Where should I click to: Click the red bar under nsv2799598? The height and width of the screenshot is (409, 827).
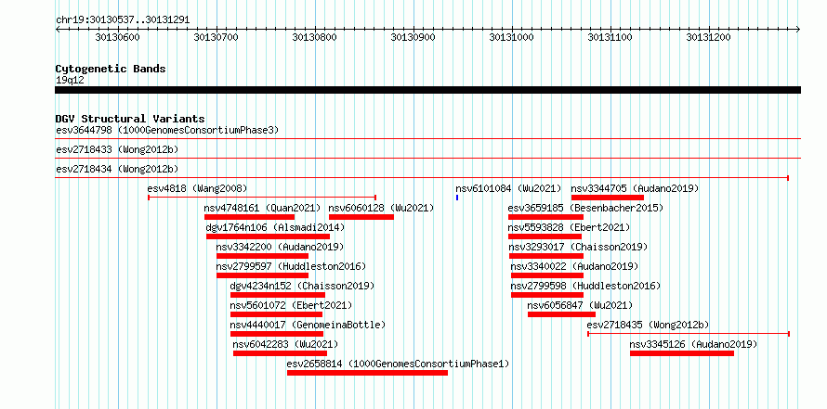point(547,295)
